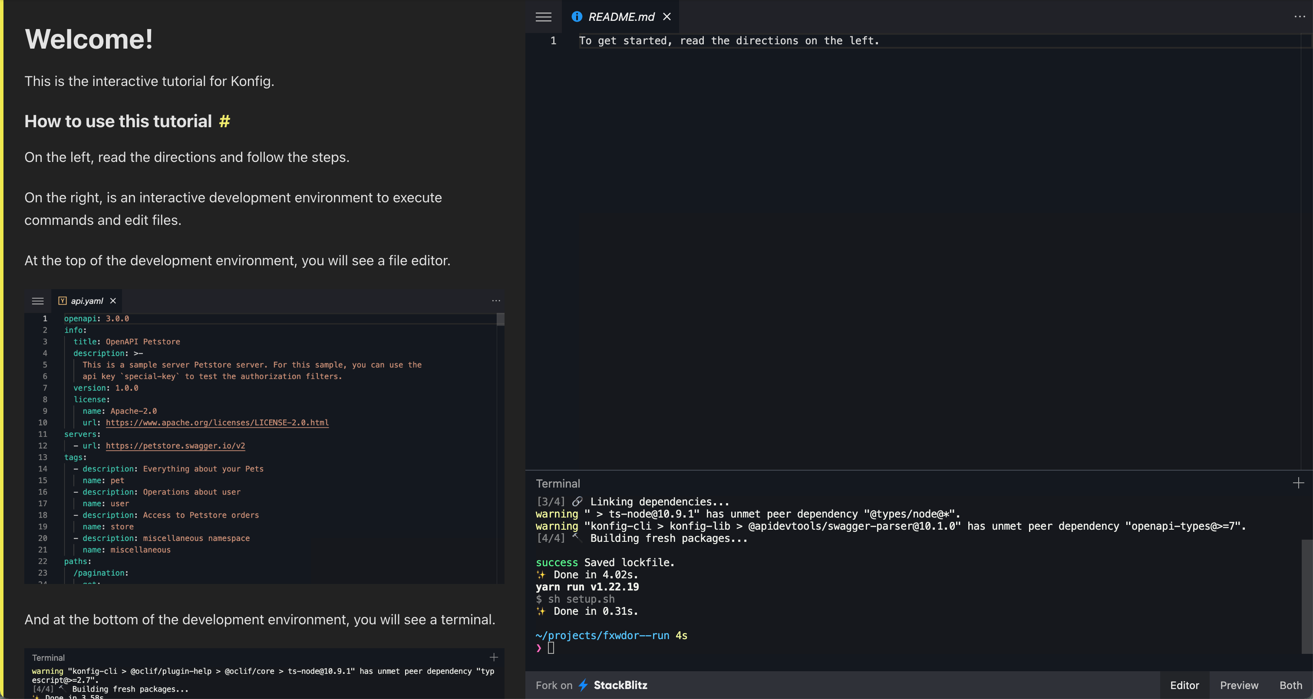Open the file explorer hamburger menu
This screenshot has height=699, width=1313.
pyautogui.click(x=543, y=17)
